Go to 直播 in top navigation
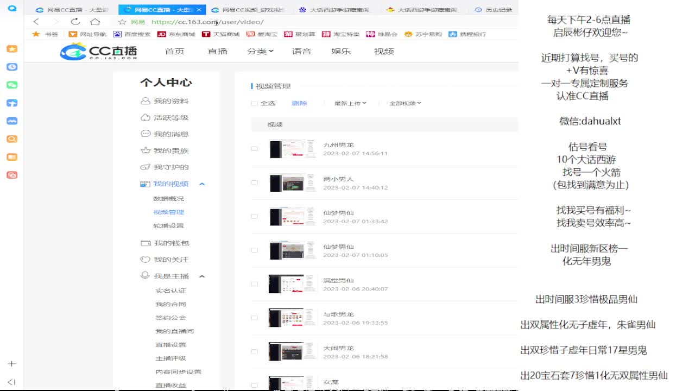The image size is (695, 391). coord(217,51)
